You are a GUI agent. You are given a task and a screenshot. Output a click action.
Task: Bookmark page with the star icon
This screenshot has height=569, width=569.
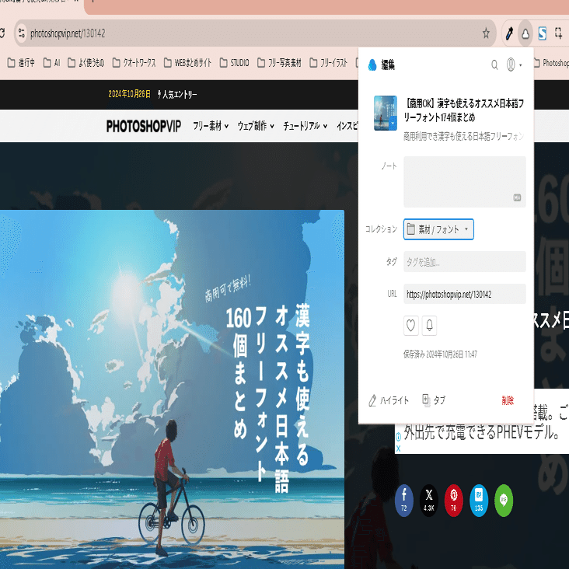tap(486, 33)
